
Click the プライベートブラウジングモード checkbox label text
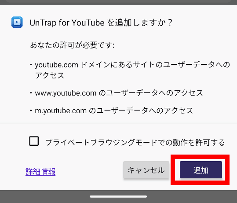click(x=135, y=142)
